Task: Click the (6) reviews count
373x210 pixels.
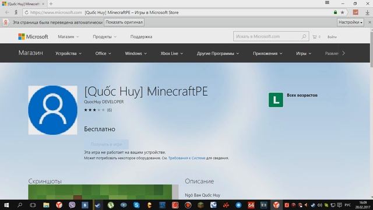Action: click(110, 110)
